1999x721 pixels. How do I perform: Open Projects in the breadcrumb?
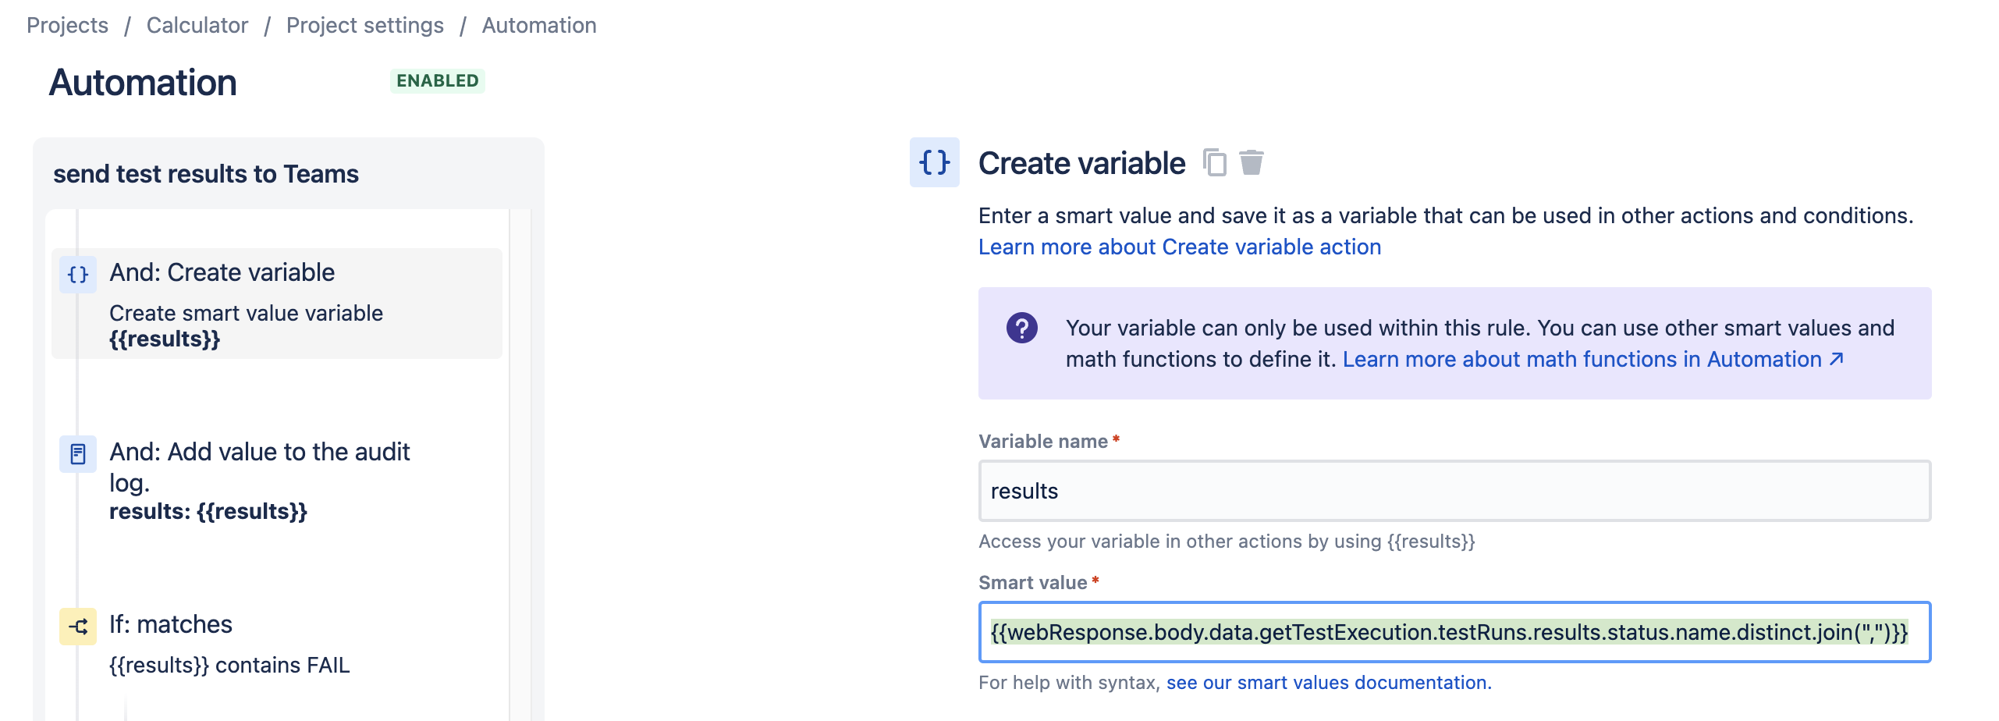coord(67,25)
